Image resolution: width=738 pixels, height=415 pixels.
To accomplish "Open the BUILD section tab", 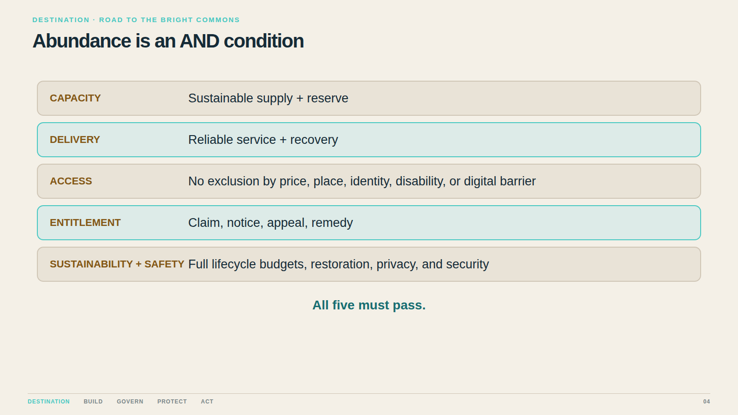I will pos(93,402).
